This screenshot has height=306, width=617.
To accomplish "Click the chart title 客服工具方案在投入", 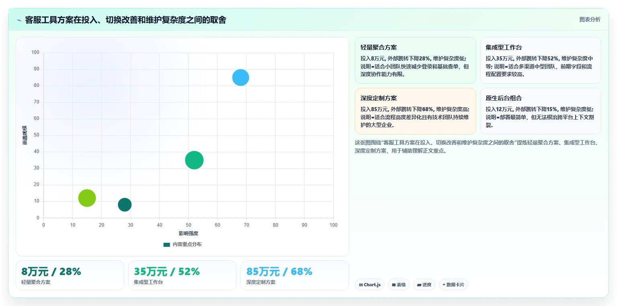I will click(125, 20).
